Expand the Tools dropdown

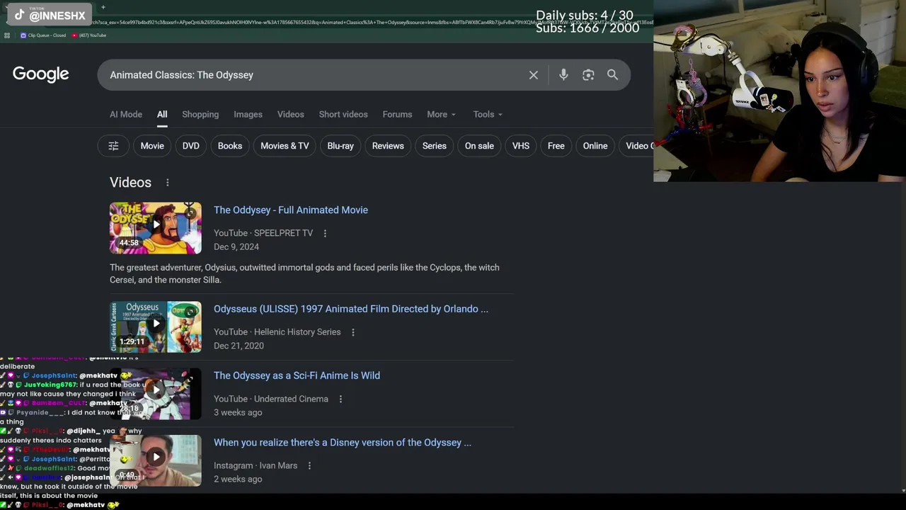pos(488,114)
